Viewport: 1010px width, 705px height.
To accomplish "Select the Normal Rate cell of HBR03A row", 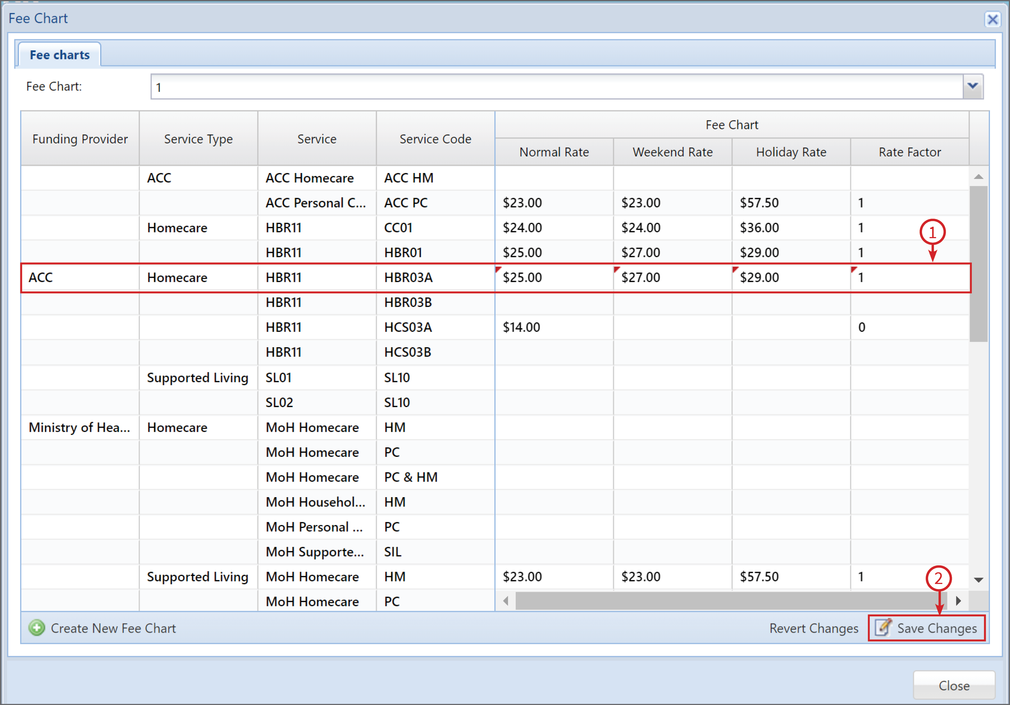I will click(x=554, y=277).
